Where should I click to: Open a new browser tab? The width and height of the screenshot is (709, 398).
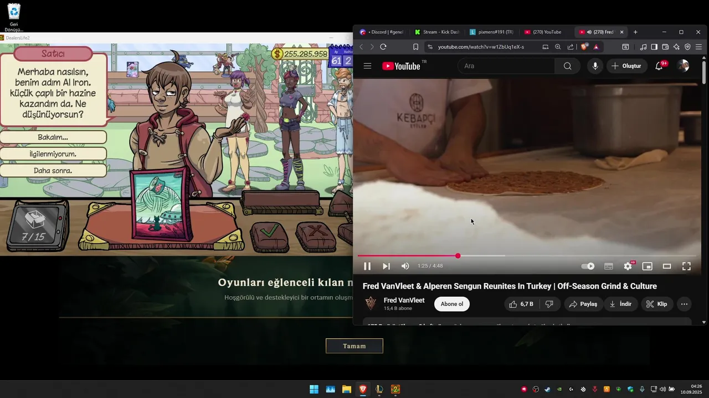click(x=635, y=32)
